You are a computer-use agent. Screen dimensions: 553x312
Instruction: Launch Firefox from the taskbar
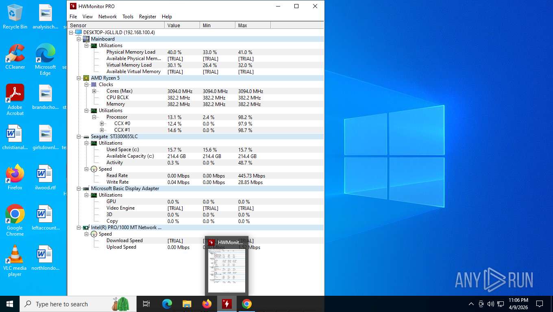point(207,304)
